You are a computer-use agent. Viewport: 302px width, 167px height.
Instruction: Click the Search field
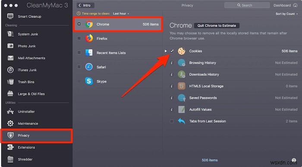[x=247, y=5]
